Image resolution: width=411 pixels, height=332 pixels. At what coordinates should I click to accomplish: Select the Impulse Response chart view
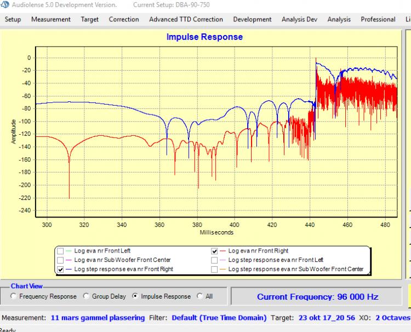[x=135, y=296]
